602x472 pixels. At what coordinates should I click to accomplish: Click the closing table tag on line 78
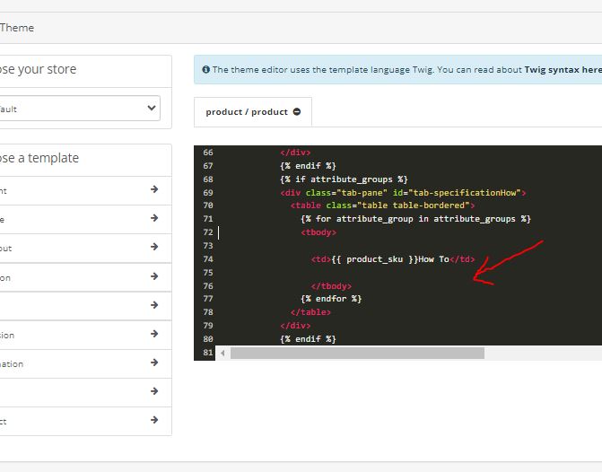[310, 312]
